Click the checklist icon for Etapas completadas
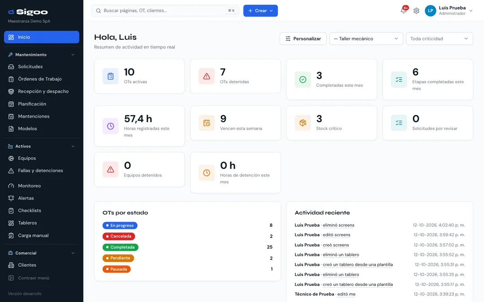Screen dimensions: 484x302 coord(399,80)
